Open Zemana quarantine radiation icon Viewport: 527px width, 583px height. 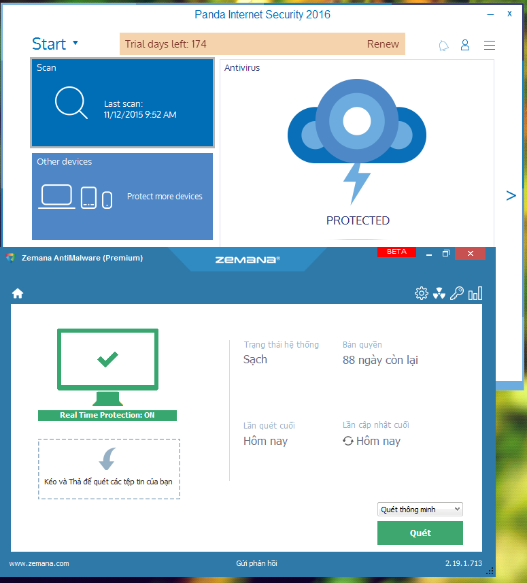(439, 293)
